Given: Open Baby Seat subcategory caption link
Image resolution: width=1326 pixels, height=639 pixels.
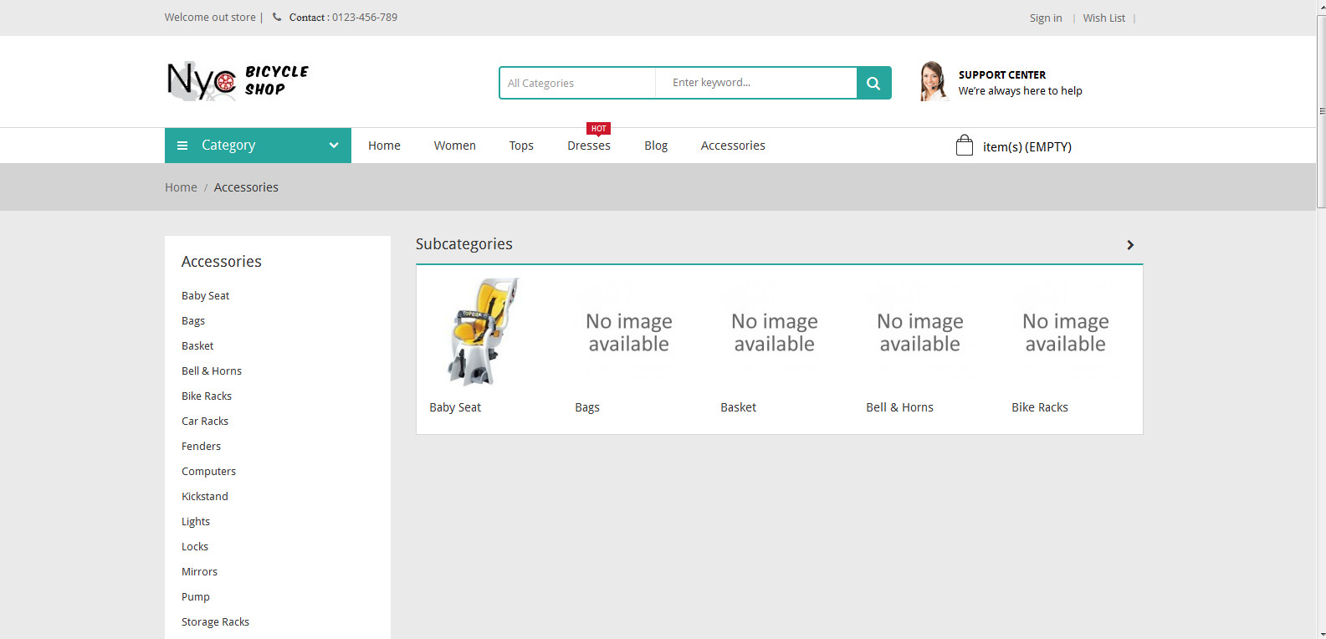Looking at the screenshot, I should pyautogui.click(x=455, y=407).
